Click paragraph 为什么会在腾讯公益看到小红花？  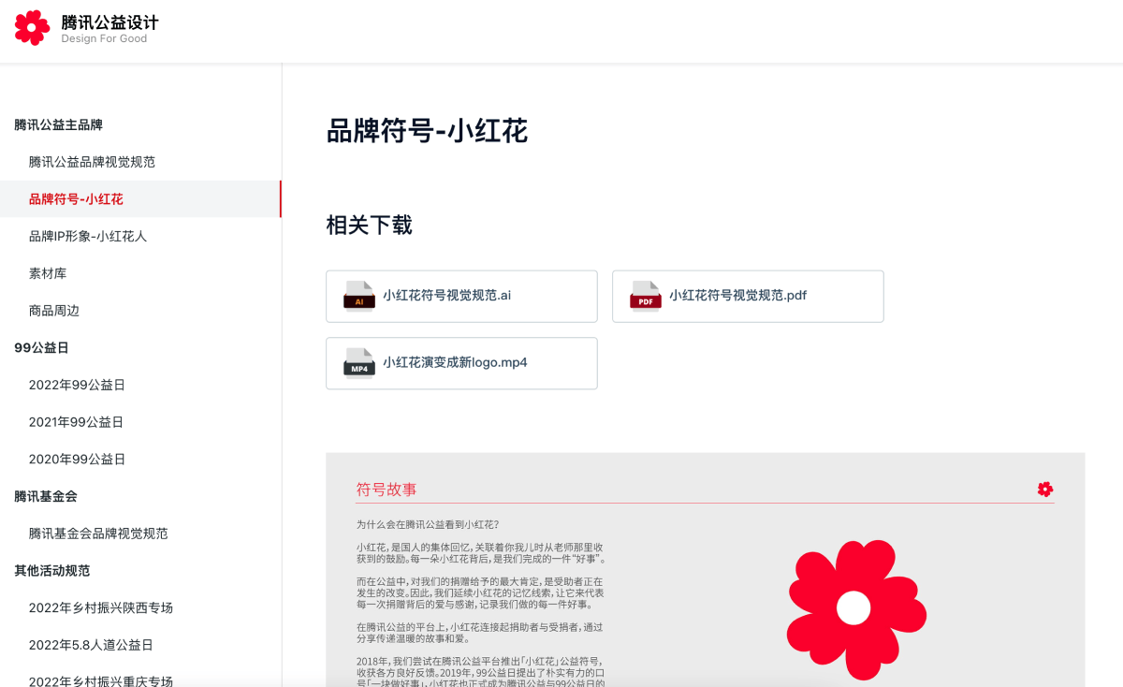pos(428,524)
